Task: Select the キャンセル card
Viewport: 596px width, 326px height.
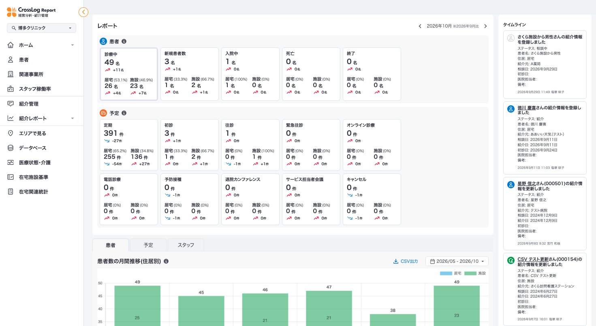Action: click(x=372, y=199)
